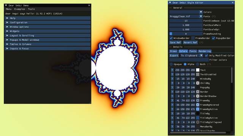
Task: Switch to the Fonts tab
Action: pyautogui.click(x=193, y=51)
